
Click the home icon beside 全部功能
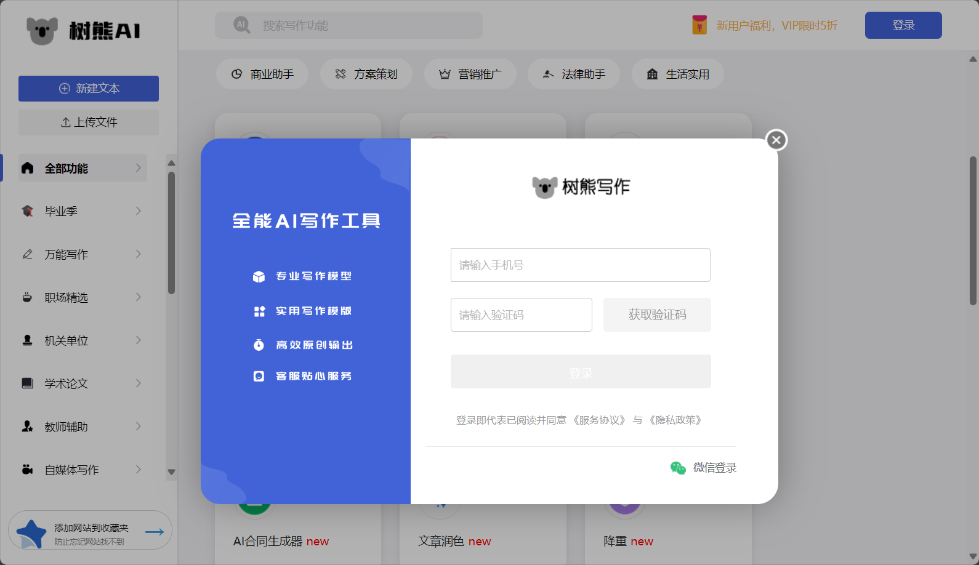tap(28, 168)
